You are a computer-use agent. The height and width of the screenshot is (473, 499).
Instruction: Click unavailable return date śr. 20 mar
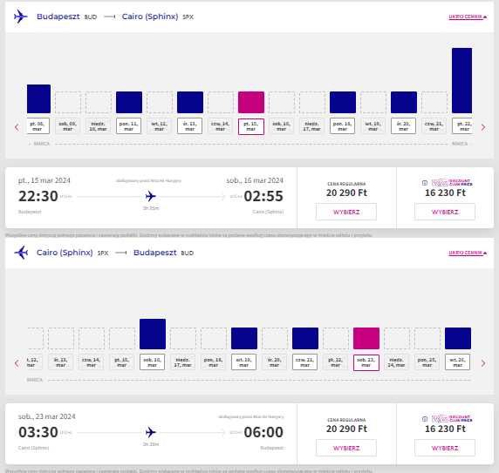[x=274, y=362]
